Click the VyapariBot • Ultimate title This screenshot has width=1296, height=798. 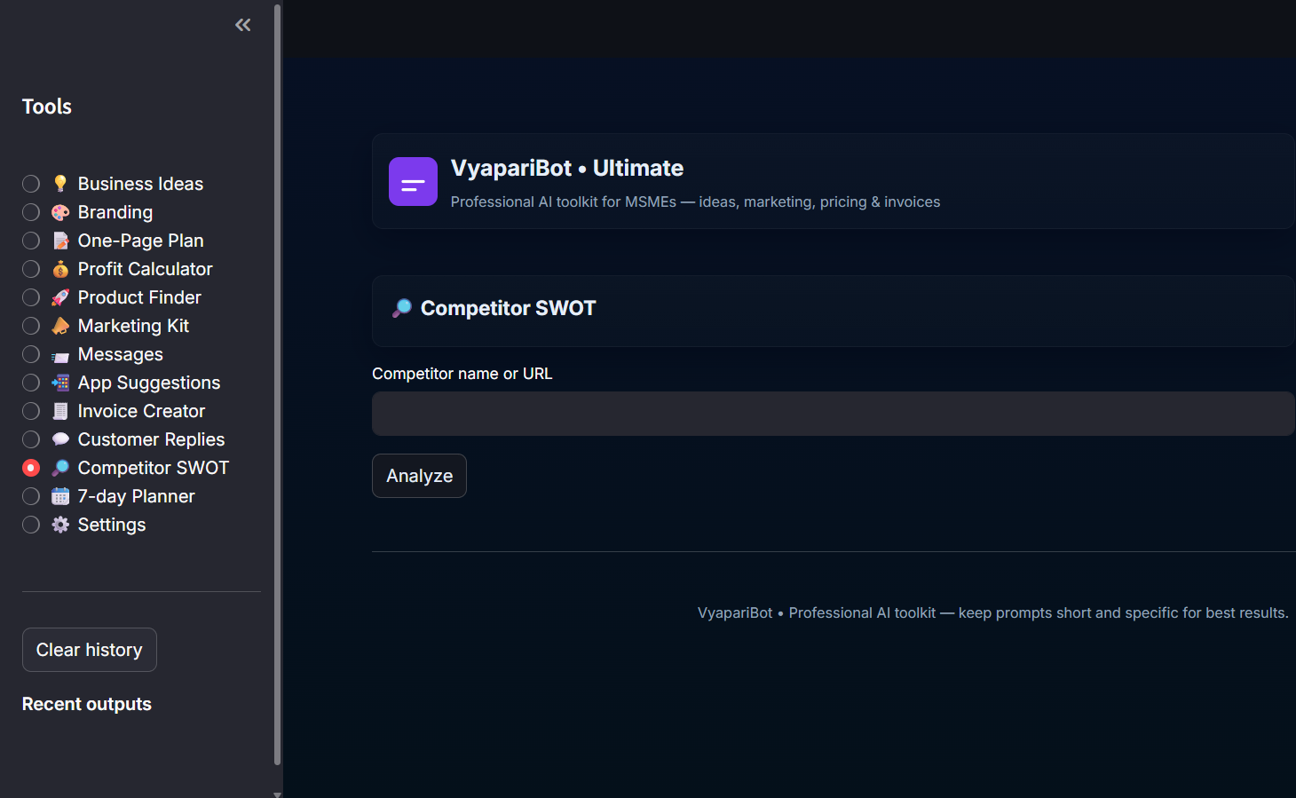click(567, 168)
